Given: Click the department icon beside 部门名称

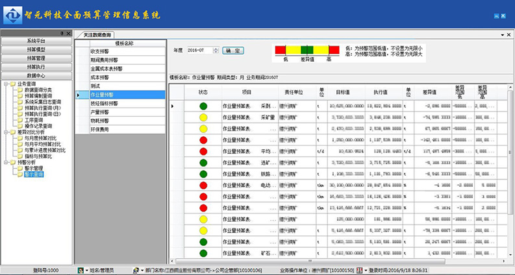Looking at the screenshot, I should pos(136,270).
